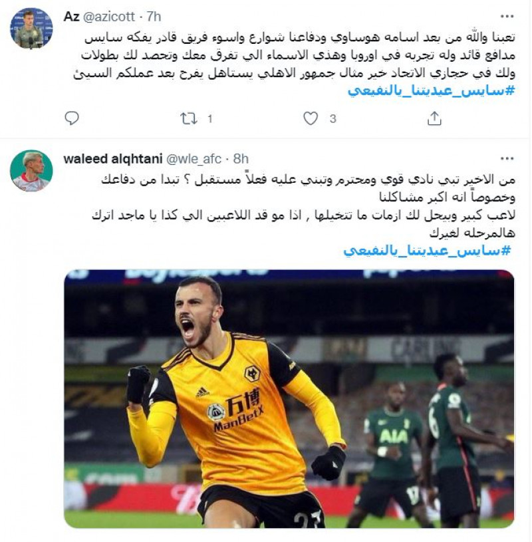Open more options on waleed alqhtani's tweet
This screenshot has height=542, width=532.
tap(507, 159)
